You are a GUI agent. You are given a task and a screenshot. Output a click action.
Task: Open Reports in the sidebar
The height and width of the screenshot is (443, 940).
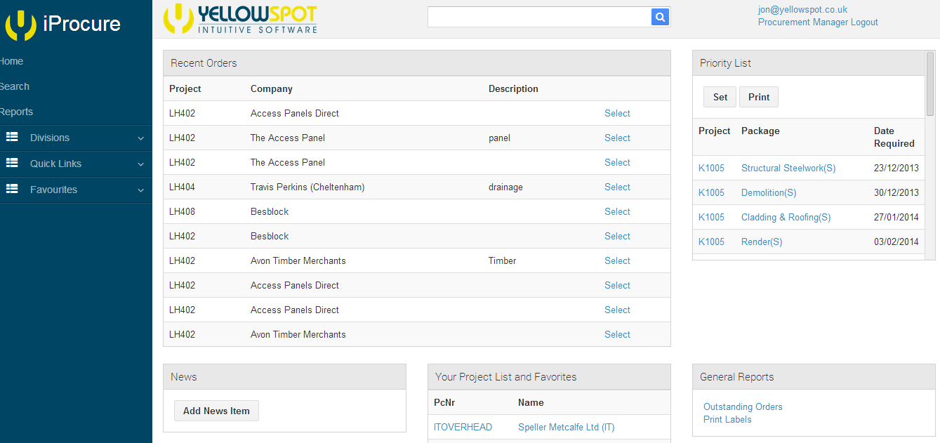16,112
